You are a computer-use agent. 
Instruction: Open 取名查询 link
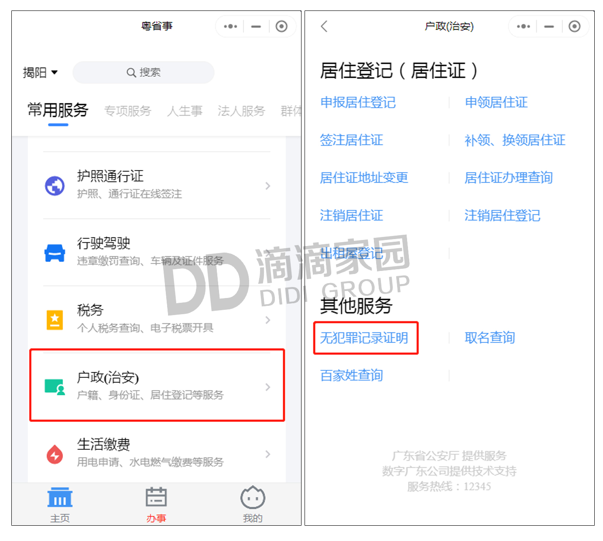(490, 338)
